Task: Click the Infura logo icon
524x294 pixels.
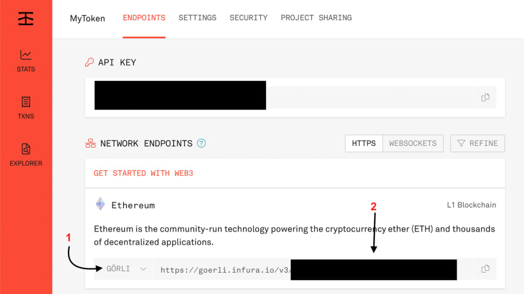Action: click(26, 18)
